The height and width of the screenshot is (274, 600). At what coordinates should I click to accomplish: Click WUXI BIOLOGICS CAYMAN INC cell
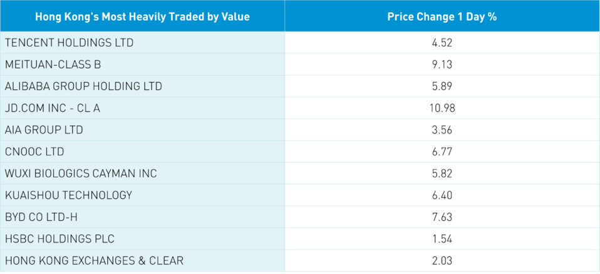point(81,173)
